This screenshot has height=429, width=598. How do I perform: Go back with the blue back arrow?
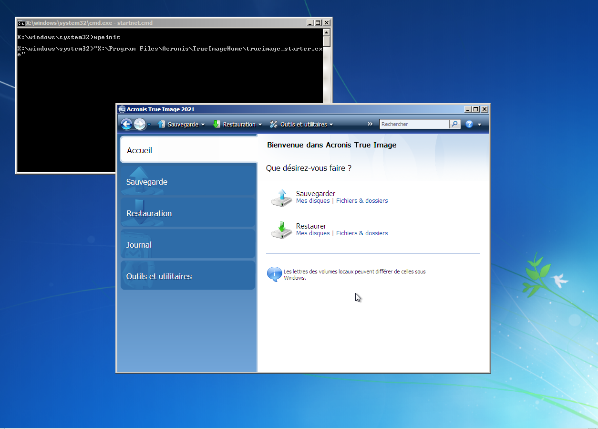pos(126,124)
